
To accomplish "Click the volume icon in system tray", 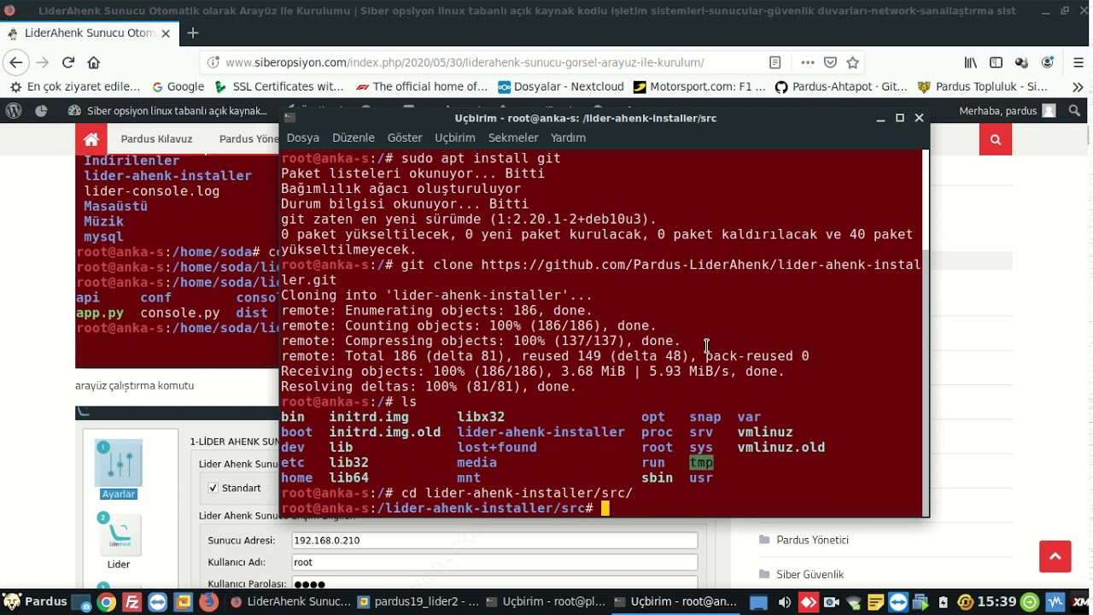I will (784, 602).
